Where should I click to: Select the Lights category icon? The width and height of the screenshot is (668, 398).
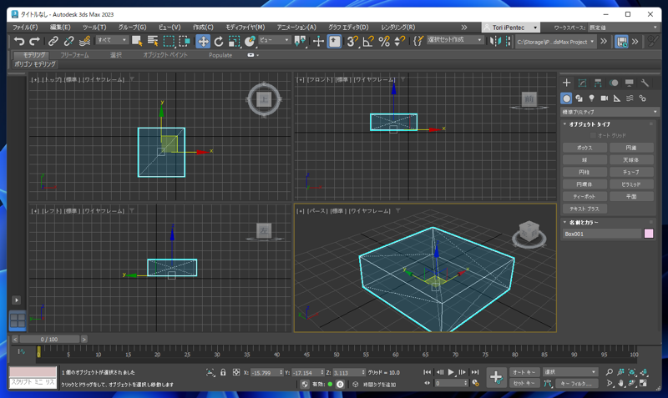tap(591, 98)
